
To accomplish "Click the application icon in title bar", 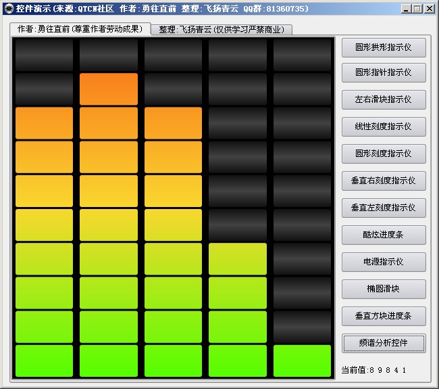I will [x=9, y=9].
